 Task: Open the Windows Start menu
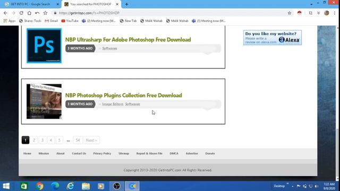click(x=6, y=186)
